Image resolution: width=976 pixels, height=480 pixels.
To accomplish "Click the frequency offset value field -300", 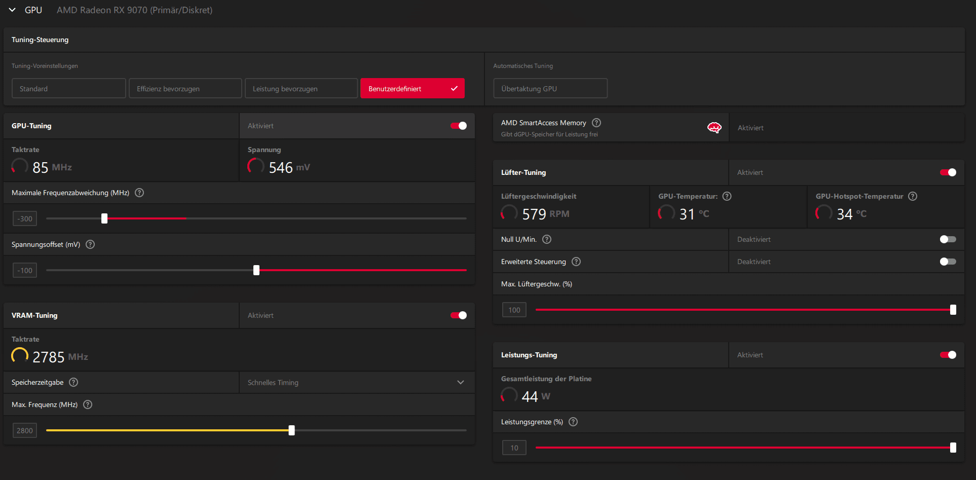I will coord(25,218).
